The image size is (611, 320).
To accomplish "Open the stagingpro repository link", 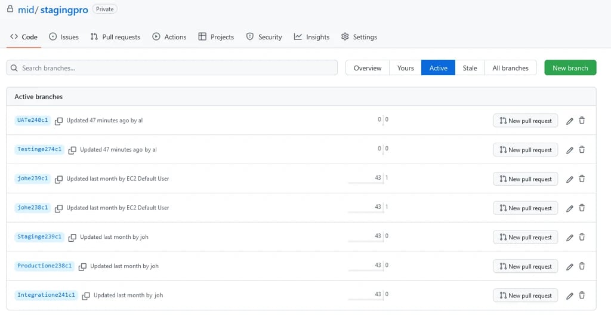I will [x=64, y=10].
